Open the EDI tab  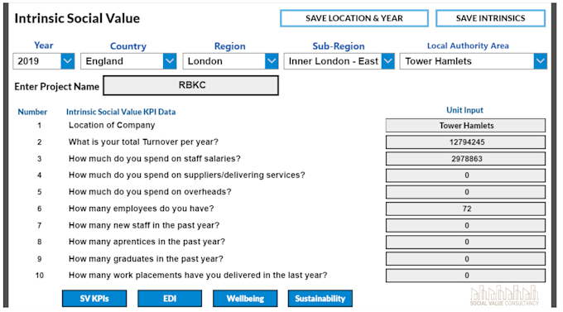170,299
